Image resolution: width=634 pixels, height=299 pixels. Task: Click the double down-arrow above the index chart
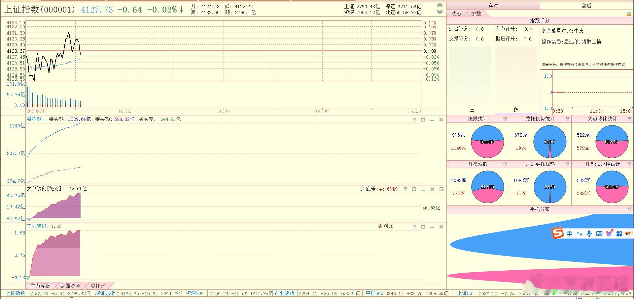pyautogui.click(x=440, y=12)
